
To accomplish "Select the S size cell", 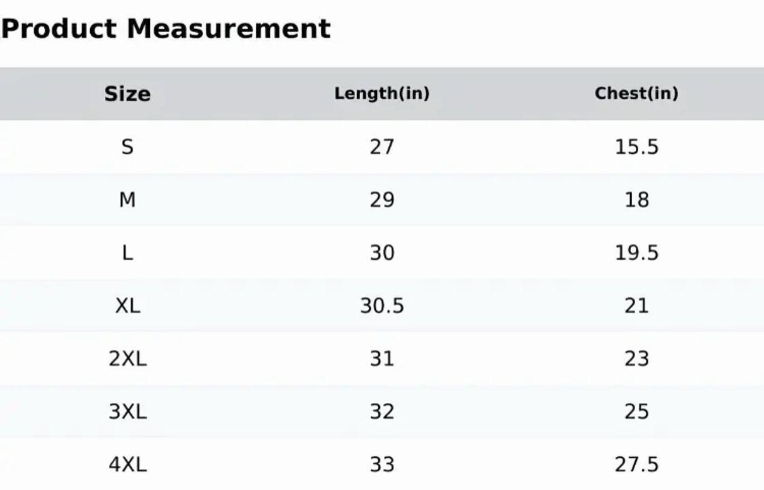I will click(x=127, y=147).
